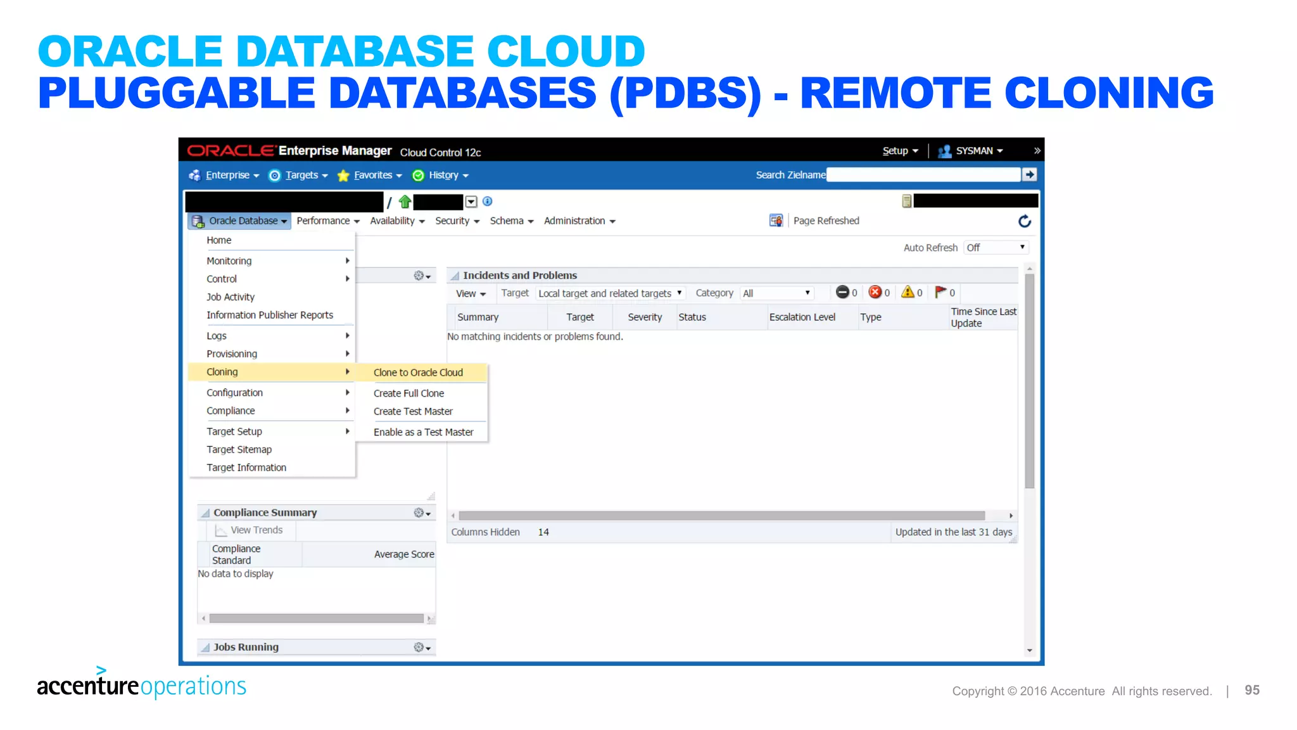
Task: Click the Favorites star icon
Action: coord(343,176)
